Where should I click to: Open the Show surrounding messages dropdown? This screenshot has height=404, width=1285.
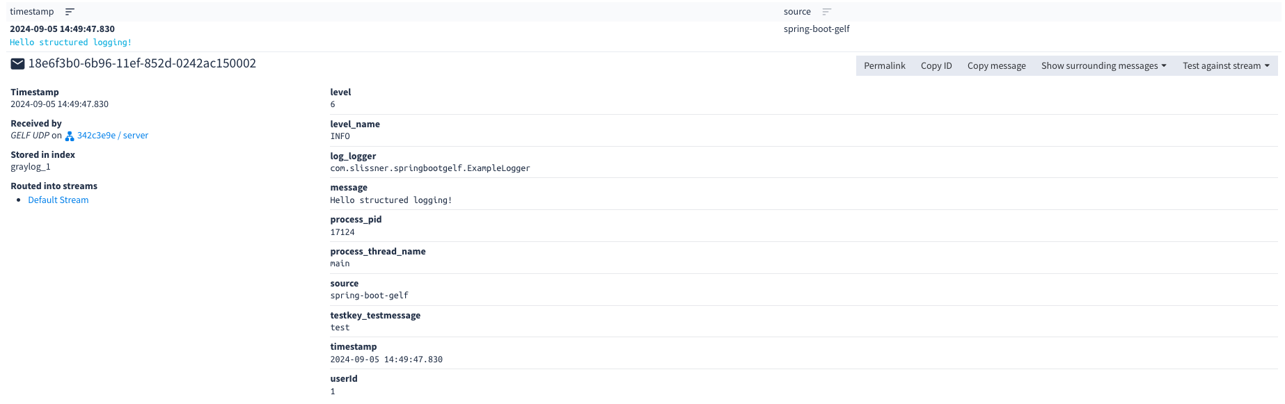1103,65
